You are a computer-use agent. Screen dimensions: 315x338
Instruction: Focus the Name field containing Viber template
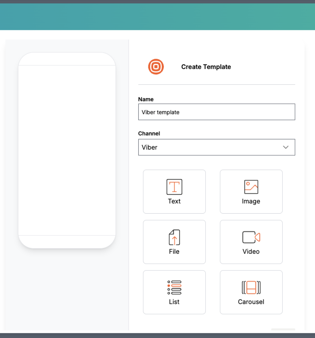coord(216,112)
